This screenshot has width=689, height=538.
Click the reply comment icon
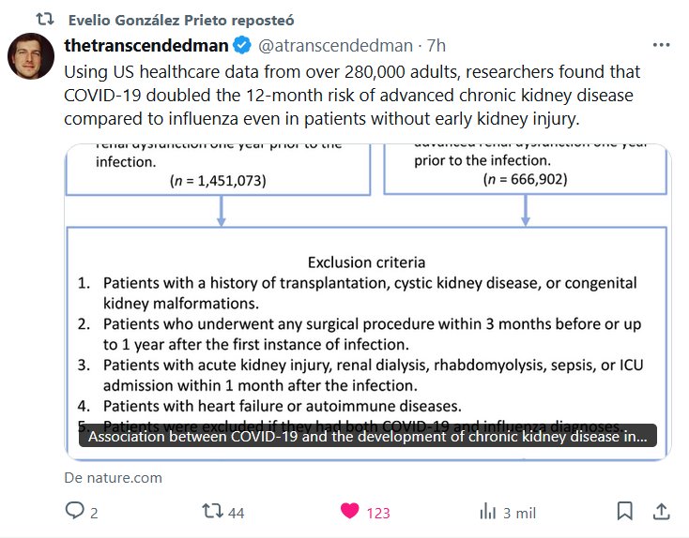click(x=74, y=512)
